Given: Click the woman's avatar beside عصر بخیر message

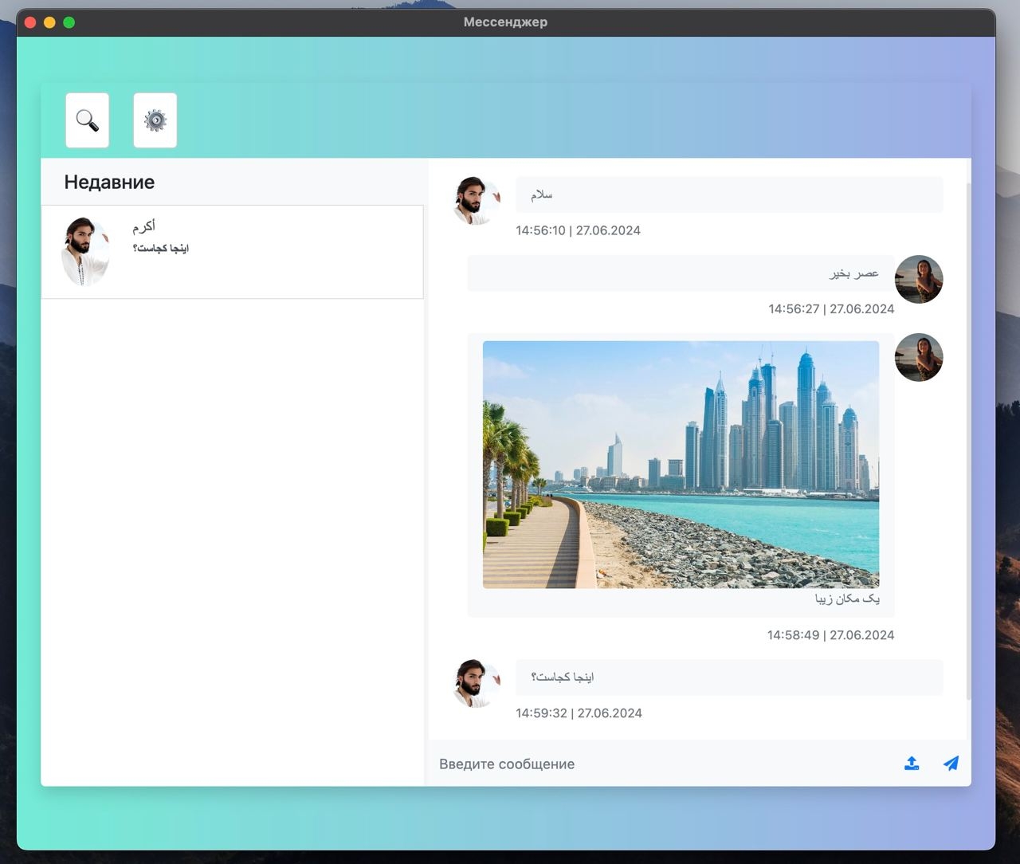Looking at the screenshot, I should tap(919, 279).
